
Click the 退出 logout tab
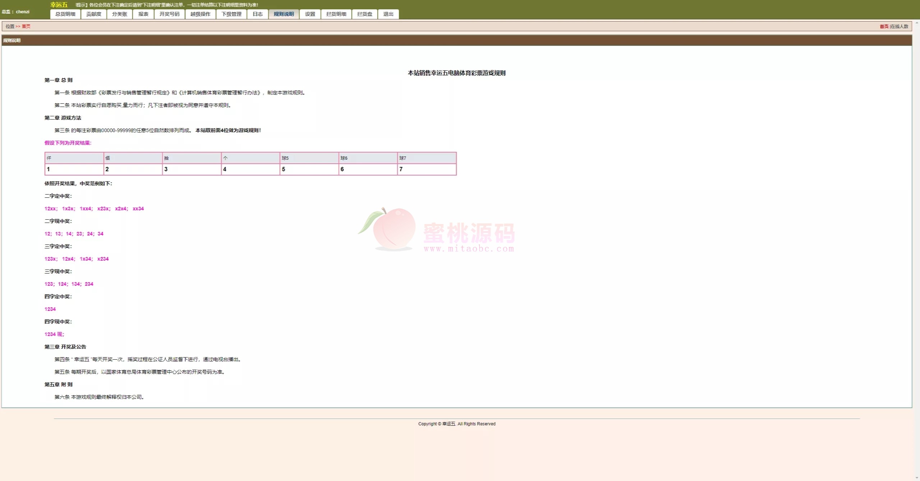[388, 14]
